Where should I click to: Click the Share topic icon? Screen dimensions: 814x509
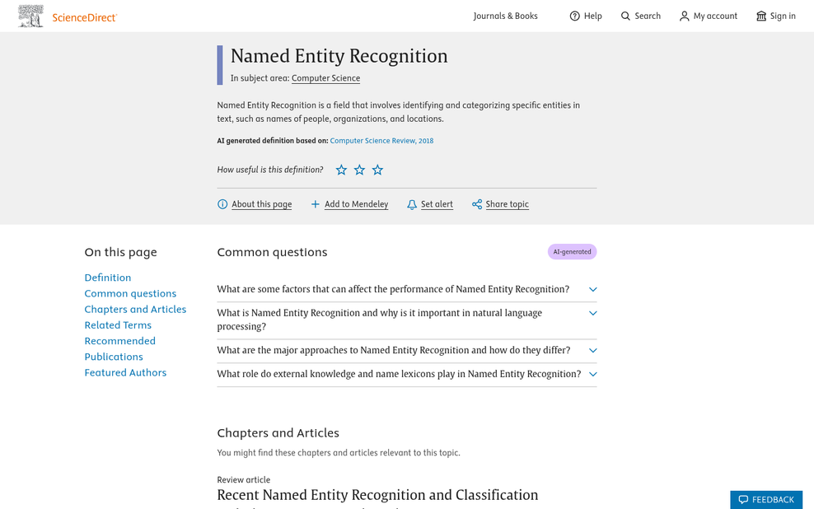point(476,204)
